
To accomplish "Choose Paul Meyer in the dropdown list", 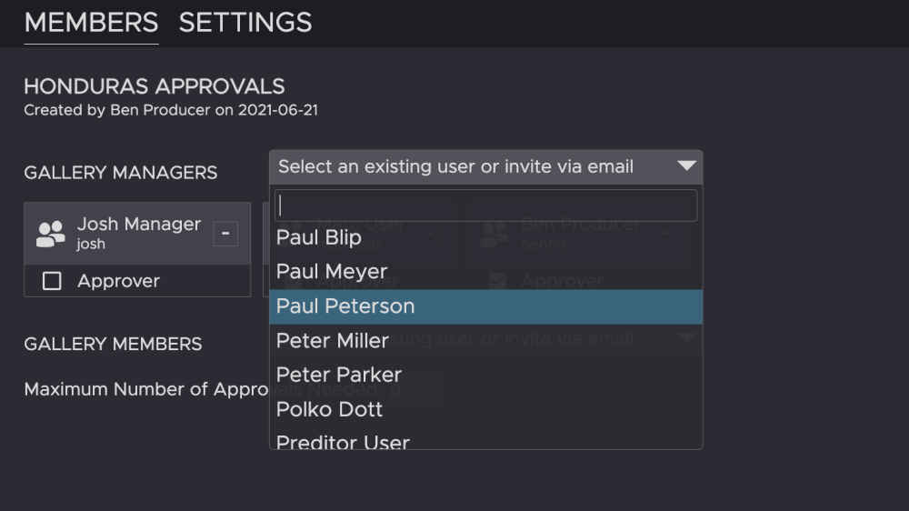I will (x=332, y=272).
